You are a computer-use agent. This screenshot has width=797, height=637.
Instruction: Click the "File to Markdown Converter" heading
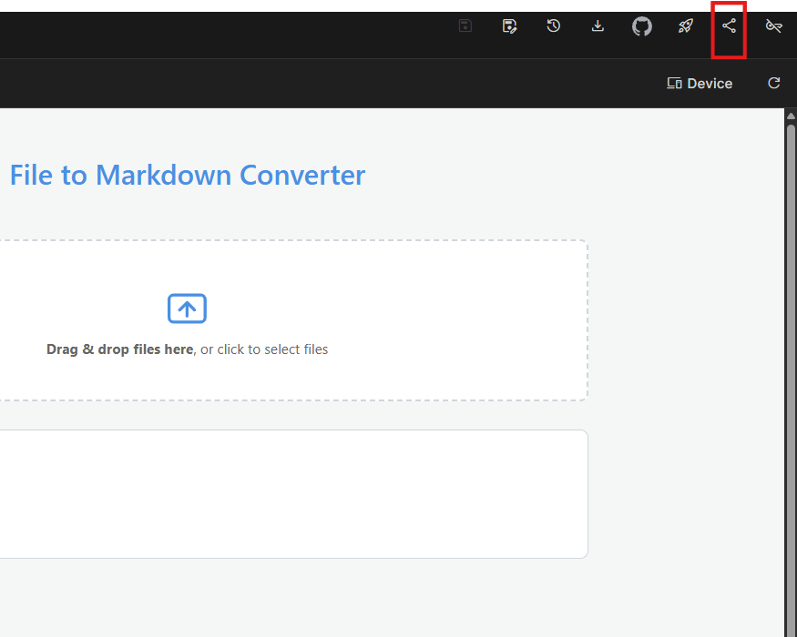click(187, 175)
